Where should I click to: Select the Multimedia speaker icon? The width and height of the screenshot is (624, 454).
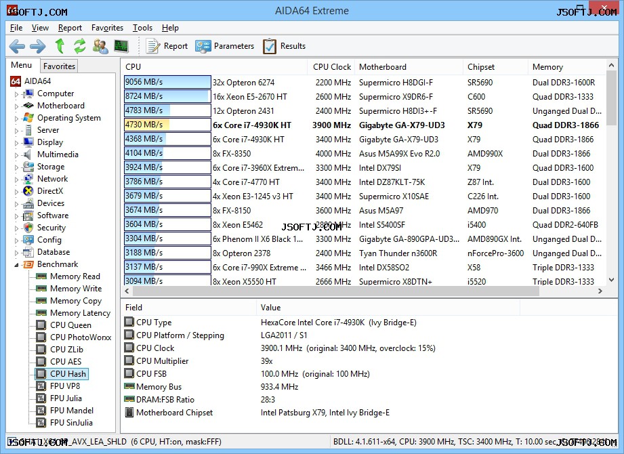(28, 154)
